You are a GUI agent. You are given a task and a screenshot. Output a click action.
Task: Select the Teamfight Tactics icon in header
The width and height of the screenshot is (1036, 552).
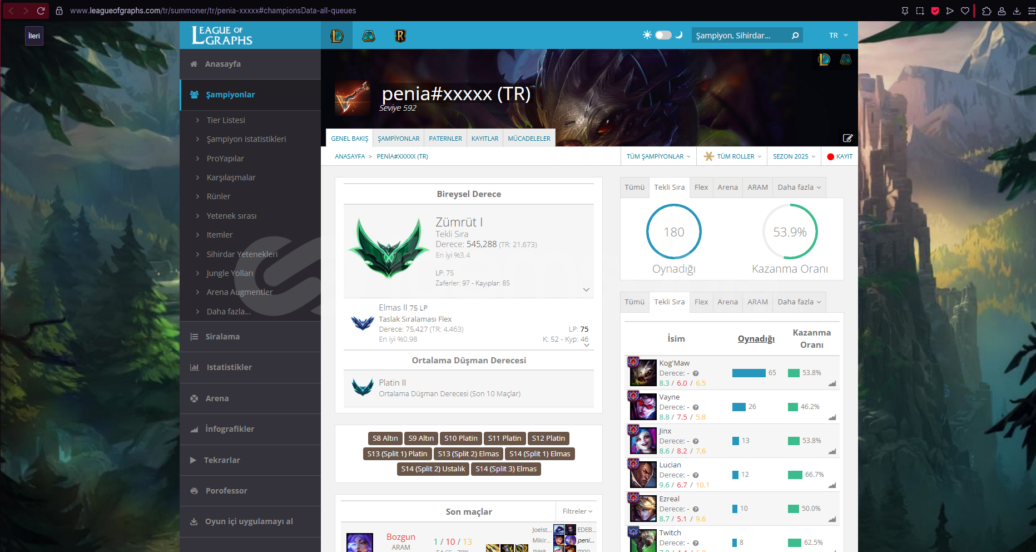pos(369,36)
